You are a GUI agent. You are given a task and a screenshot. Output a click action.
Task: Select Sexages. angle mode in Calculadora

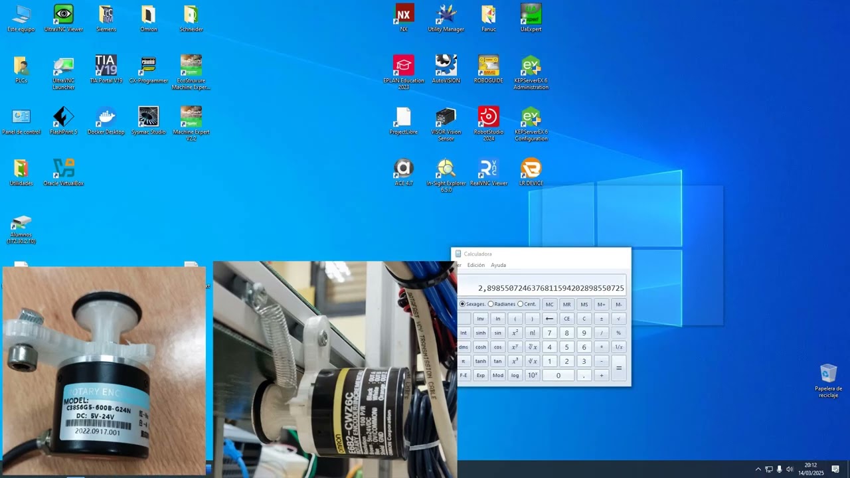(x=472, y=304)
